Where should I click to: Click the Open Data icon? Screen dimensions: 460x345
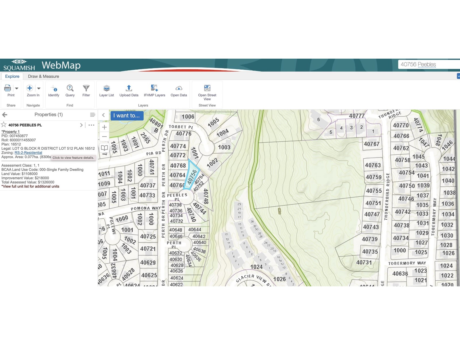pos(179,88)
